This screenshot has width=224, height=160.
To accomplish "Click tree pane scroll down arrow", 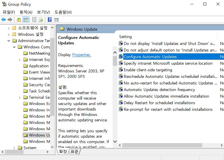I will [52, 147].
